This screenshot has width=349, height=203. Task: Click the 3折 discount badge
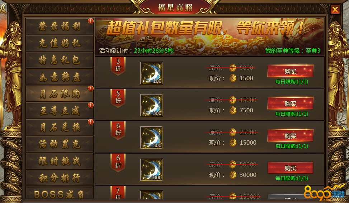click(118, 66)
